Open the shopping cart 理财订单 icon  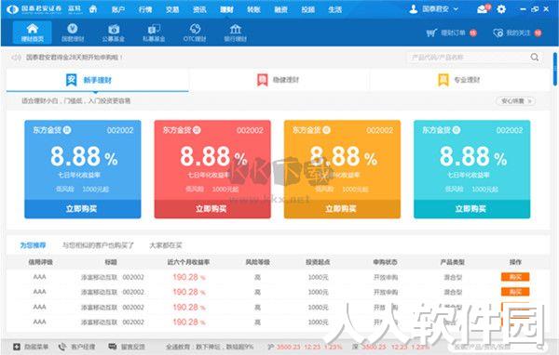click(431, 33)
